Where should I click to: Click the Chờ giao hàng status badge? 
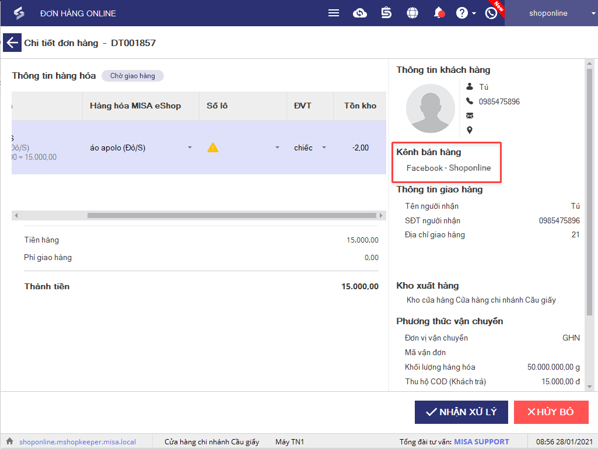point(132,76)
